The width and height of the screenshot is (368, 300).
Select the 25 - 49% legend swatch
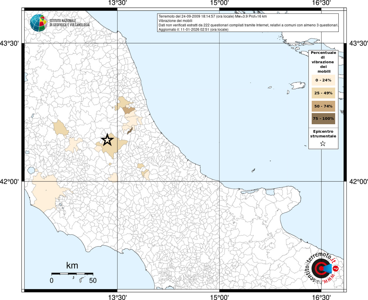(323, 93)
